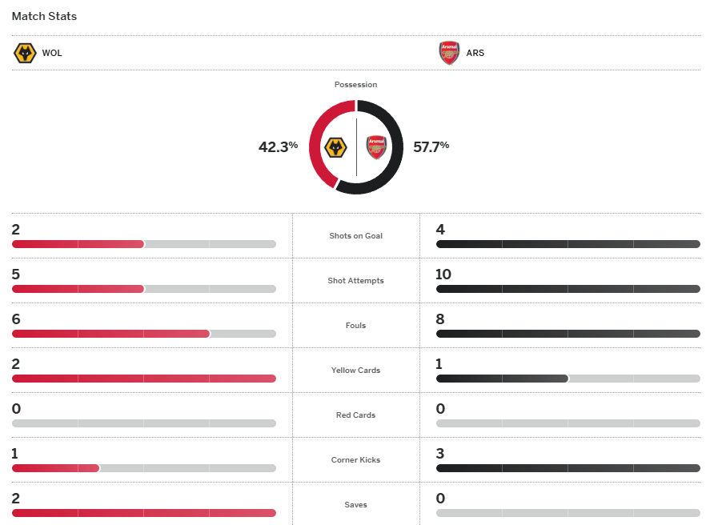Click the Match Stats heading

tap(44, 16)
